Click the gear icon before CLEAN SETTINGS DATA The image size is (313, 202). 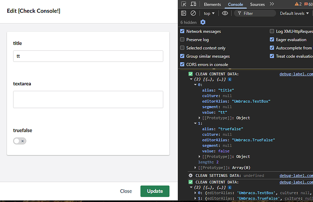coord(191,175)
